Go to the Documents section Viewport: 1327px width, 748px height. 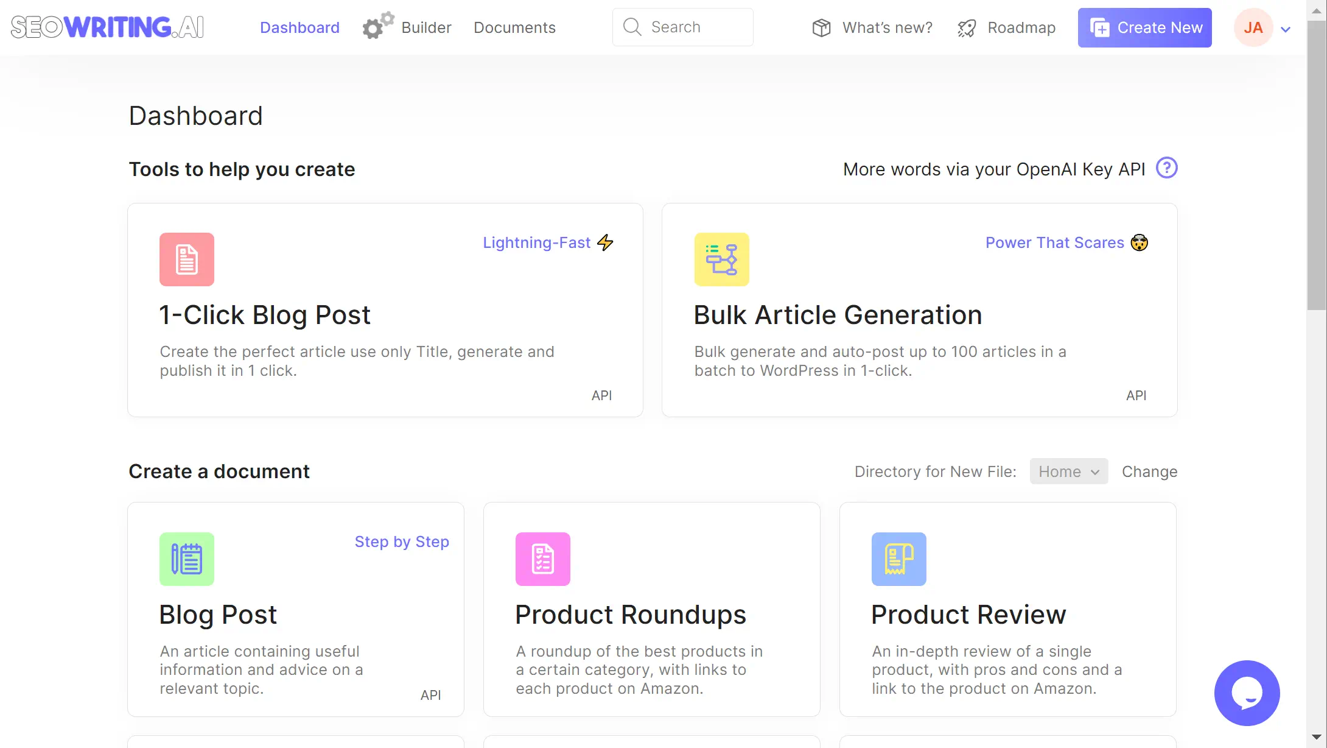pos(514,27)
